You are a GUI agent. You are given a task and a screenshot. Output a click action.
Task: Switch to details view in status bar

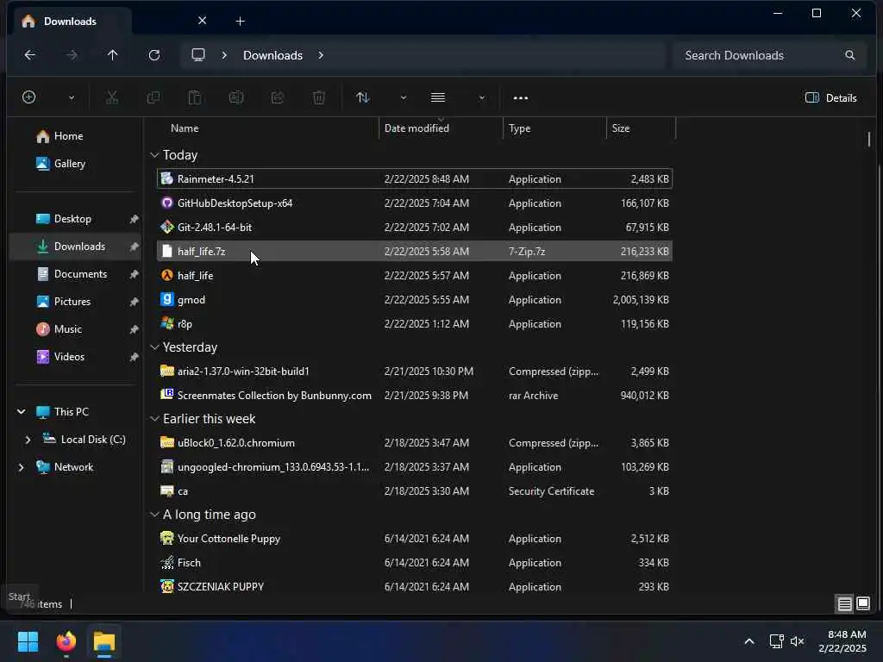pos(844,604)
